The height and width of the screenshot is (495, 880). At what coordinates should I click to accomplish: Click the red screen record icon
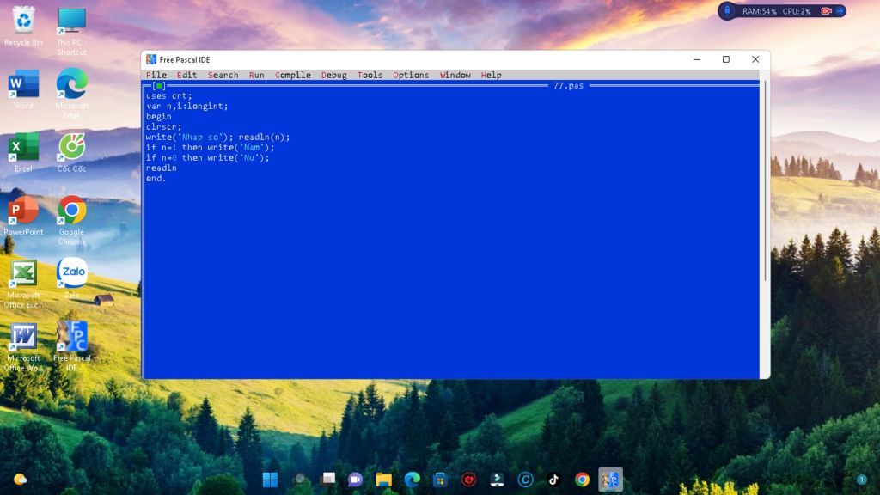pos(826,11)
